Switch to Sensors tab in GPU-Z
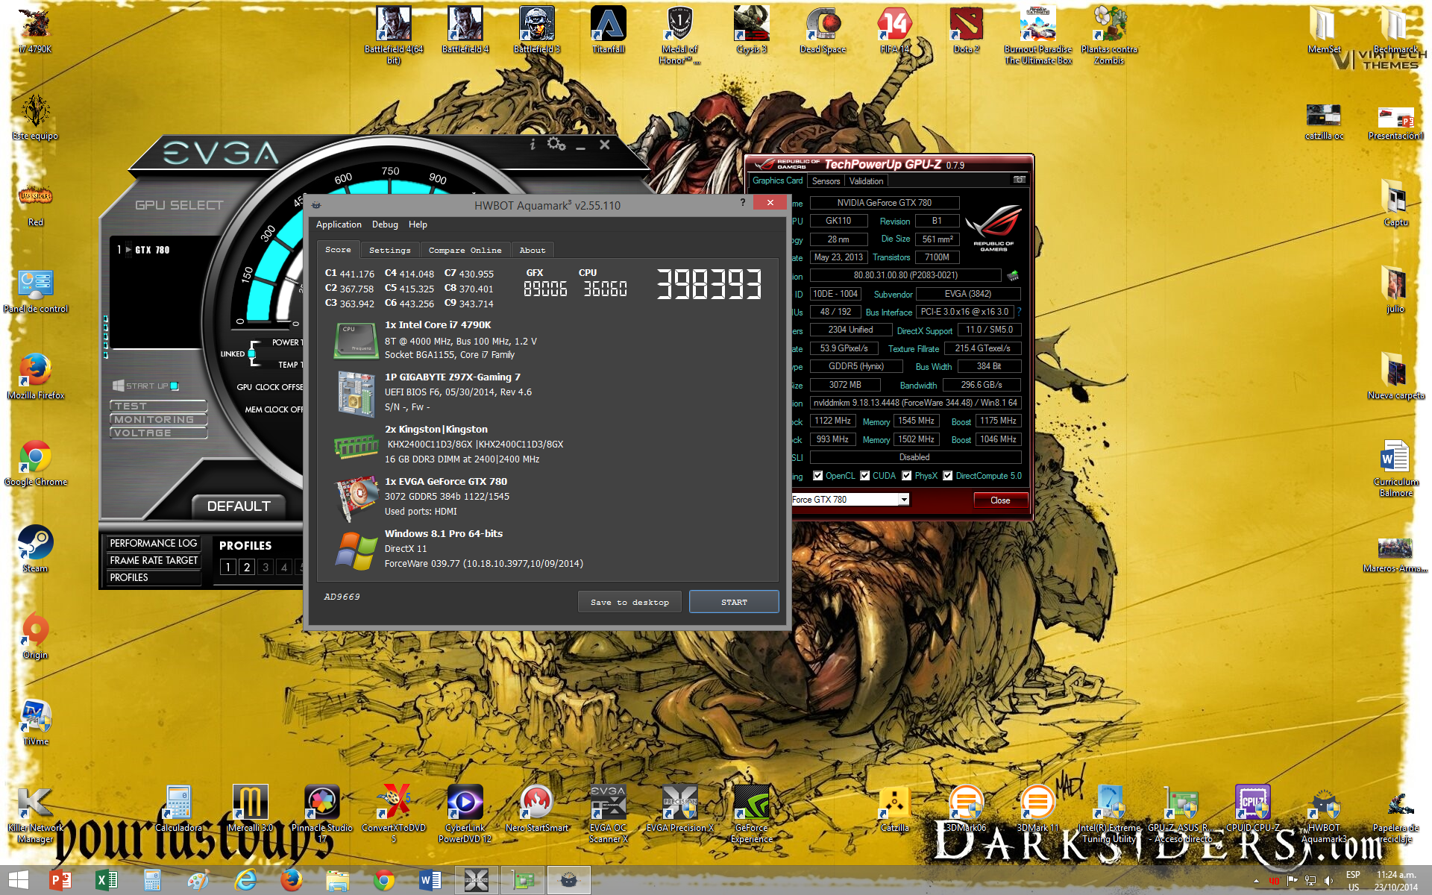 coord(826,181)
